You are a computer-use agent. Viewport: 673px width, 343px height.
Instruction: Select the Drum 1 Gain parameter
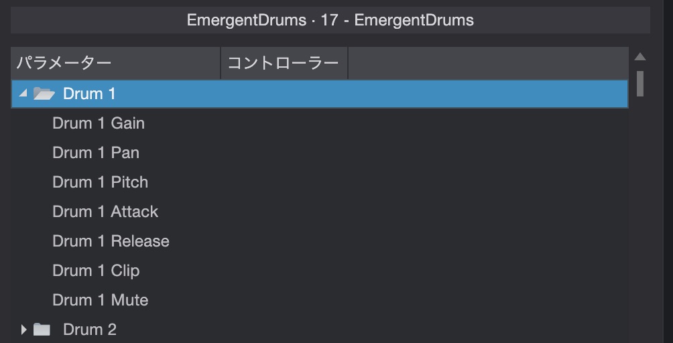[99, 123]
